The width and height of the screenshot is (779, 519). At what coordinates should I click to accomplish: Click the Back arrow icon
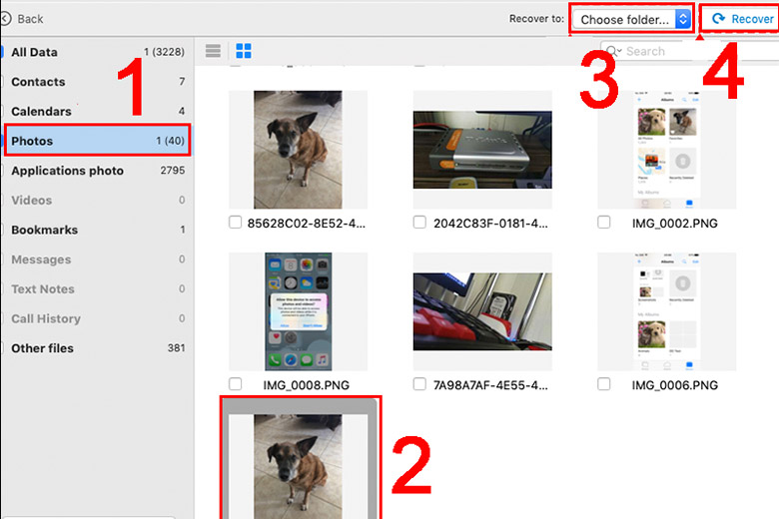coord(6,18)
